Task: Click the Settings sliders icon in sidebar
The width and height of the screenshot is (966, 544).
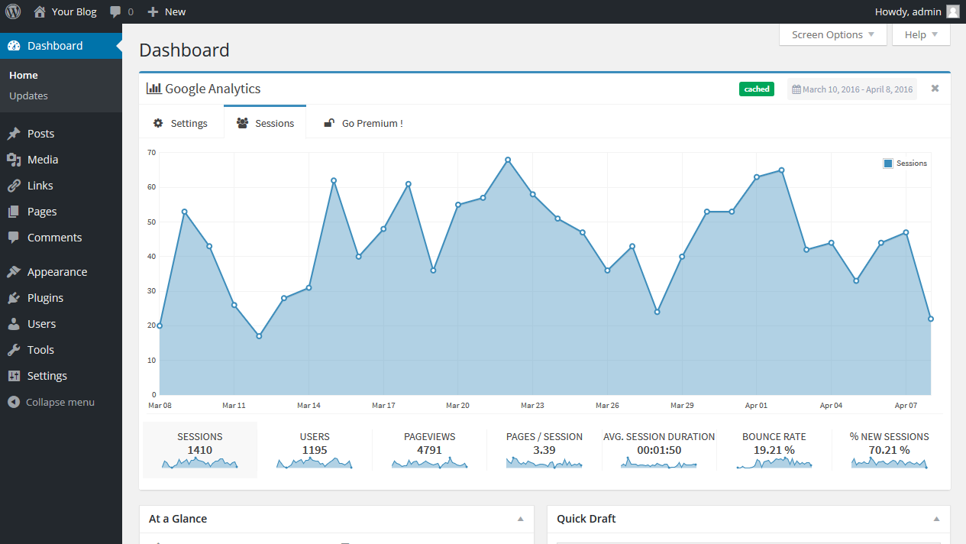Action: coord(15,375)
